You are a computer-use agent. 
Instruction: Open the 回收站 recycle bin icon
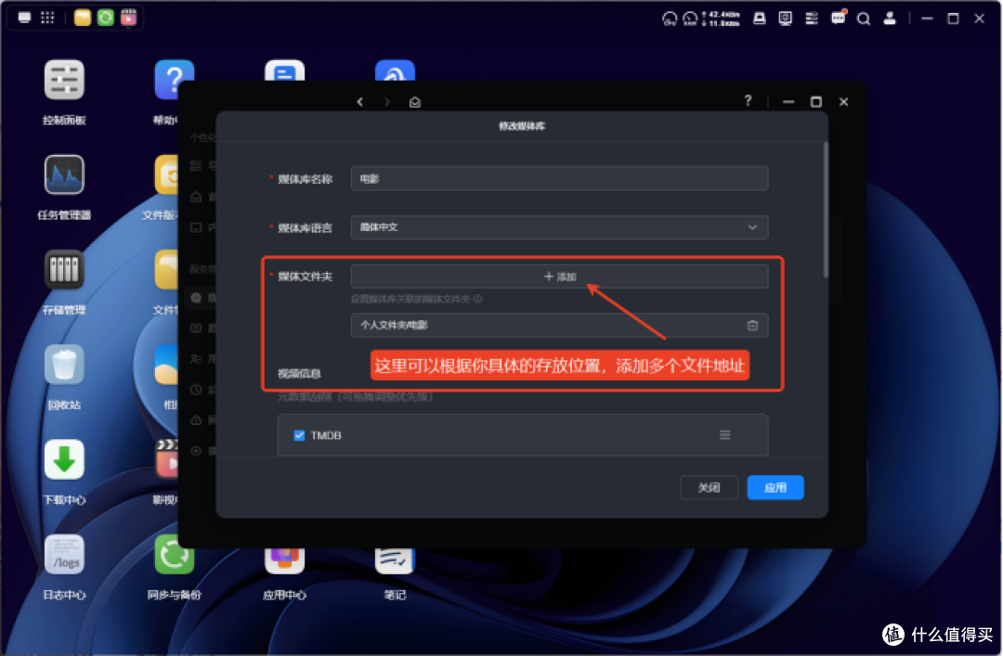click(64, 365)
